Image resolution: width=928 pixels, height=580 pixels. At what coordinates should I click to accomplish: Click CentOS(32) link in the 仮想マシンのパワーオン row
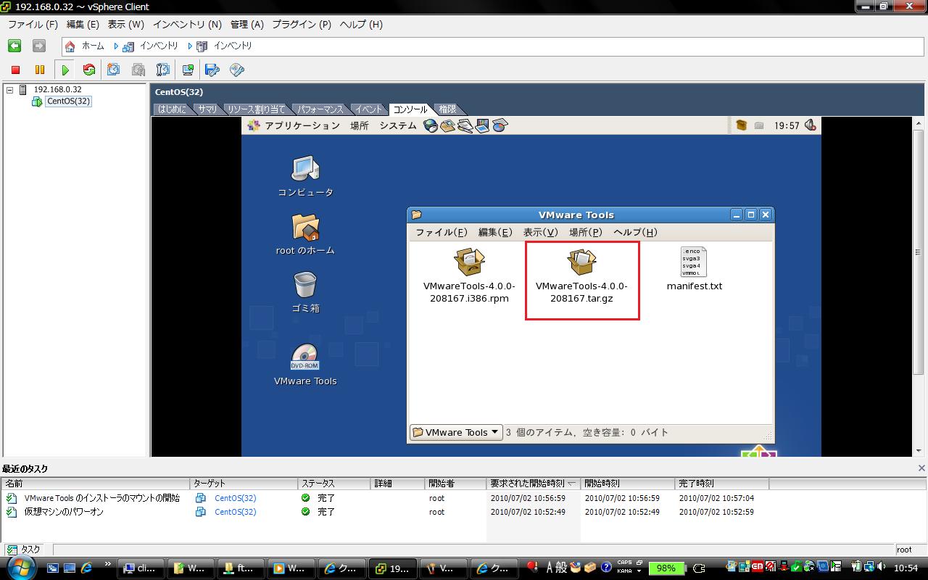(x=235, y=512)
